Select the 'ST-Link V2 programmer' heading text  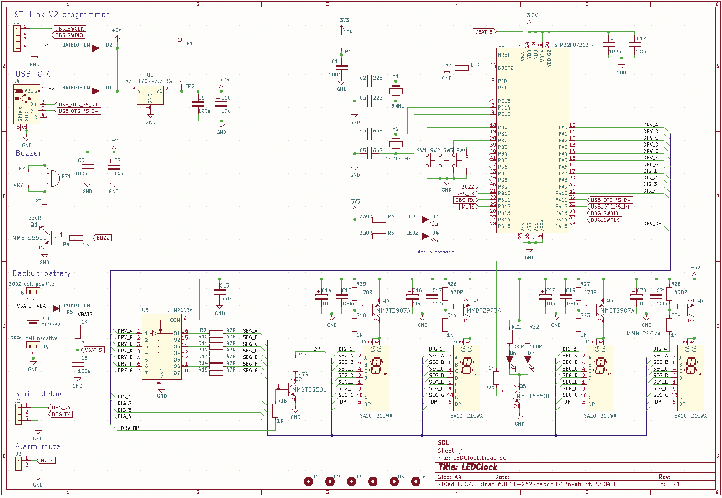tap(62, 15)
